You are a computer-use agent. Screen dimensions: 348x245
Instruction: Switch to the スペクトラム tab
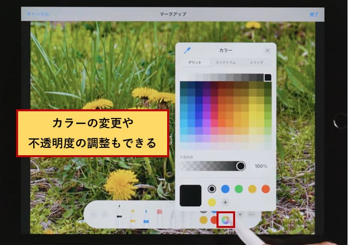(x=225, y=62)
